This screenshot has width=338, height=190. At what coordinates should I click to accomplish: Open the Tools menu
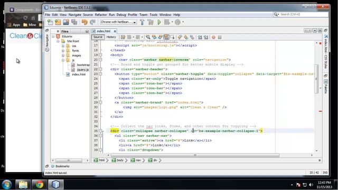pyautogui.click(x=154, y=15)
